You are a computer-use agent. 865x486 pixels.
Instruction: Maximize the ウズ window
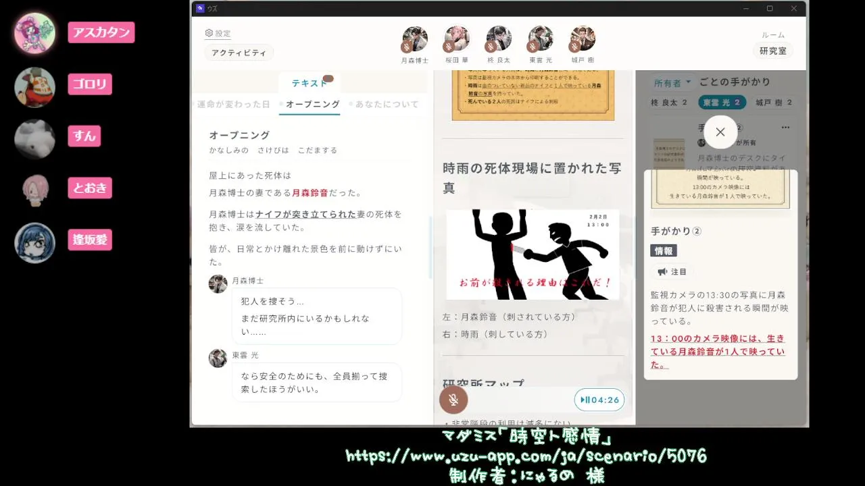click(x=770, y=8)
